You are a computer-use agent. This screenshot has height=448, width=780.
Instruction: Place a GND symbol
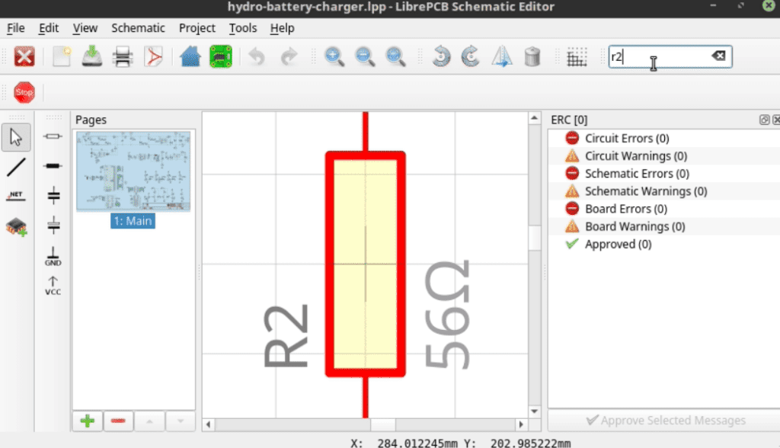click(x=52, y=258)
